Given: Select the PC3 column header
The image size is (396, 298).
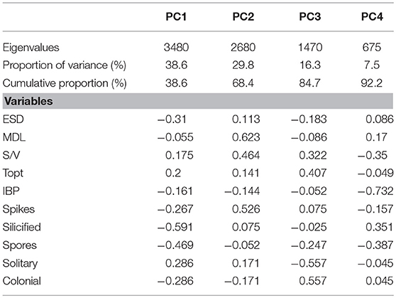Looking at the screenshot, I should (x=310, y=16).
